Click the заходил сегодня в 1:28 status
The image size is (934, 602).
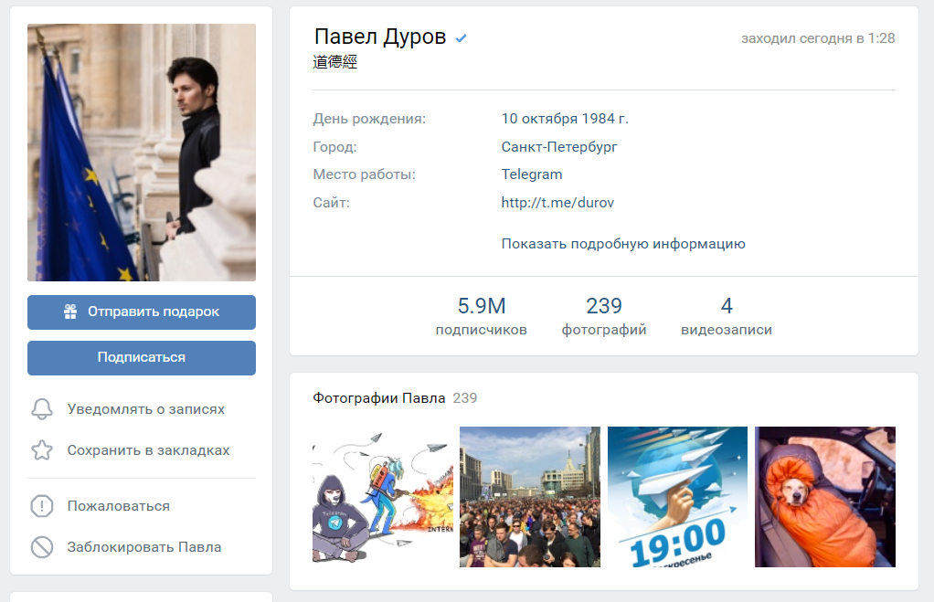pyautogui.click(x=818, y=38)
